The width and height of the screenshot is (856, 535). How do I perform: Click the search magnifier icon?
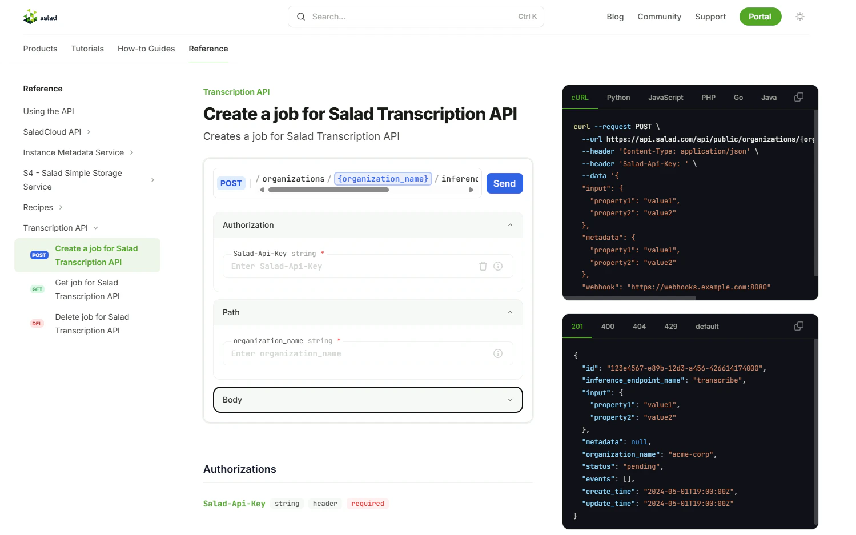[301, 17]
